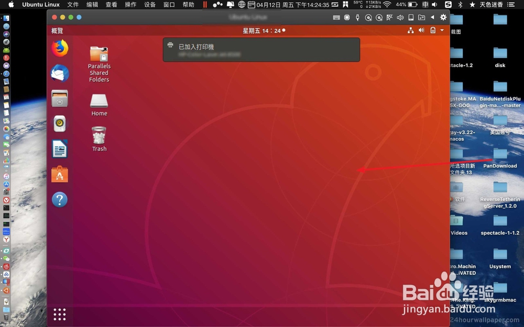Switch input method via 中 icon
Screen dimensions: 524x327
click(x=425, y=4)
